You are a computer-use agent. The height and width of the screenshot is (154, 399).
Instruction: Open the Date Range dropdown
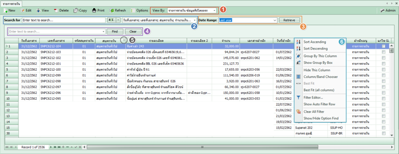(275, 20)
